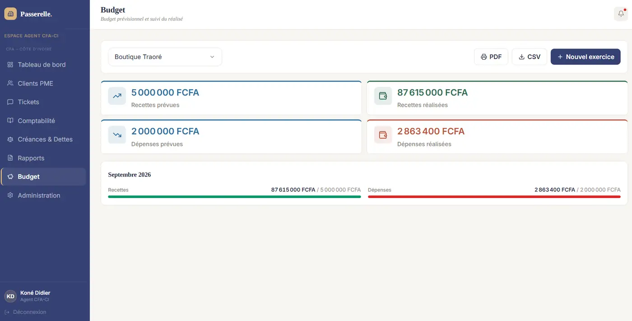This screenshot has width=632, height=321.
Task: Open notifications bell icon
Action: tap(621, 14)
